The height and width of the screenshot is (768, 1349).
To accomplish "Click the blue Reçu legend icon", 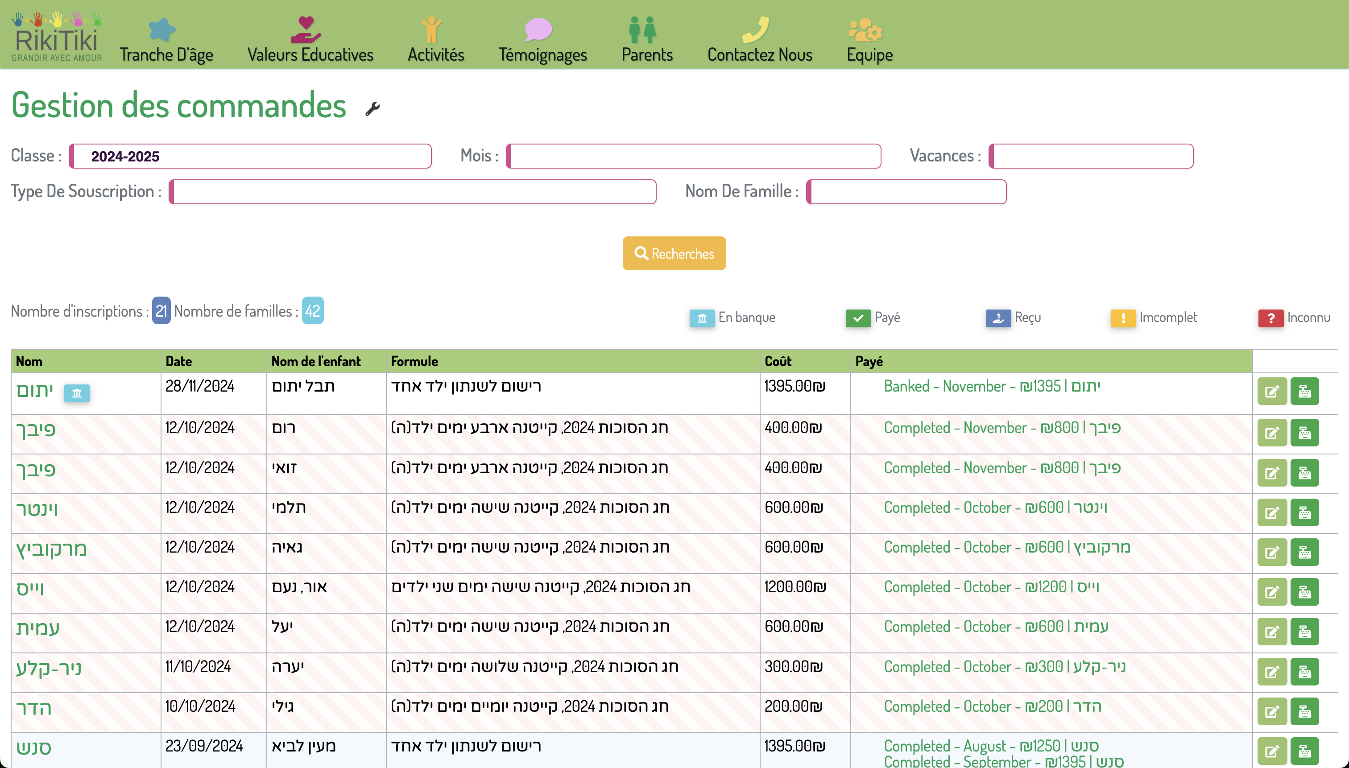I will click(997, 318).
